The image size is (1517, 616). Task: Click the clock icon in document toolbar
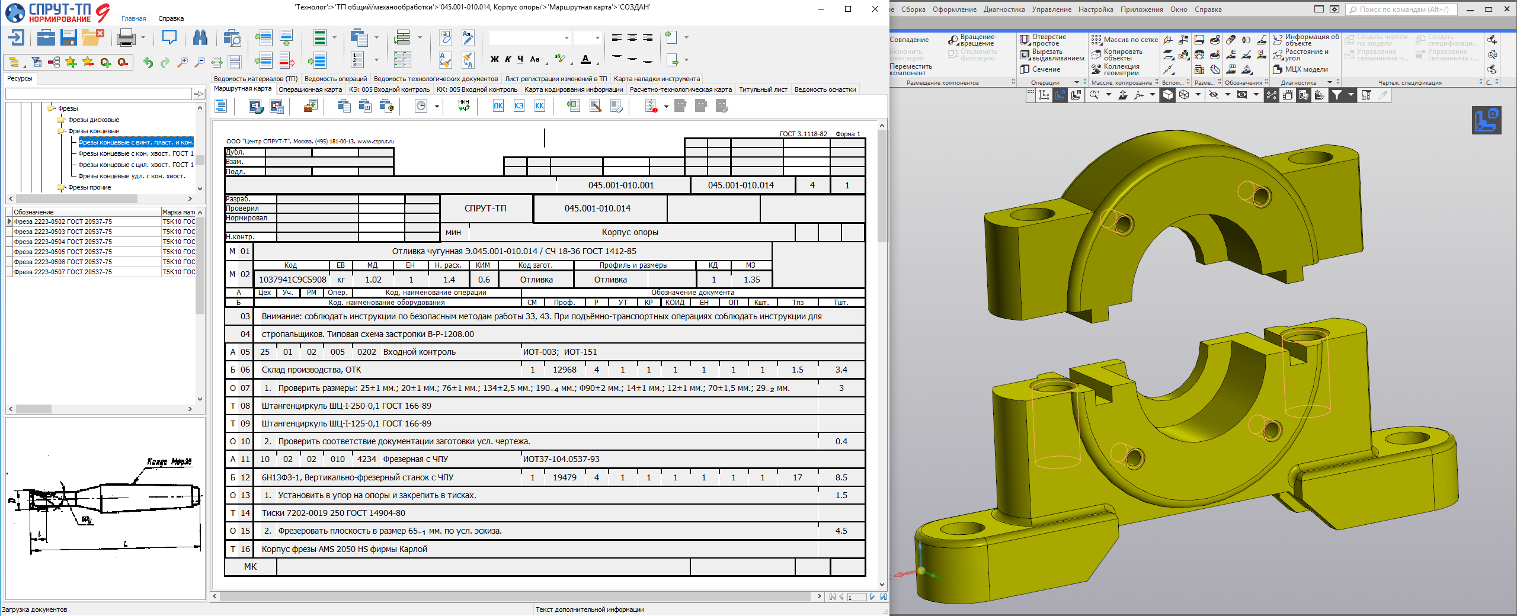click(x=421, y=106)
